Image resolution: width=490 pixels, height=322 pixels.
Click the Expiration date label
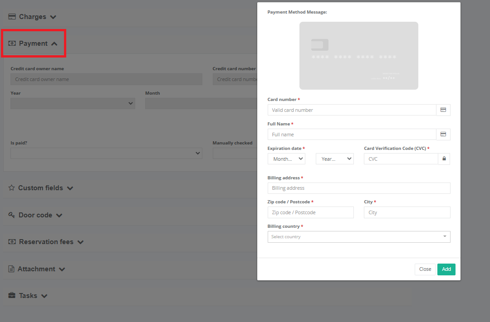pyautogui.click(x=284, y=148)
